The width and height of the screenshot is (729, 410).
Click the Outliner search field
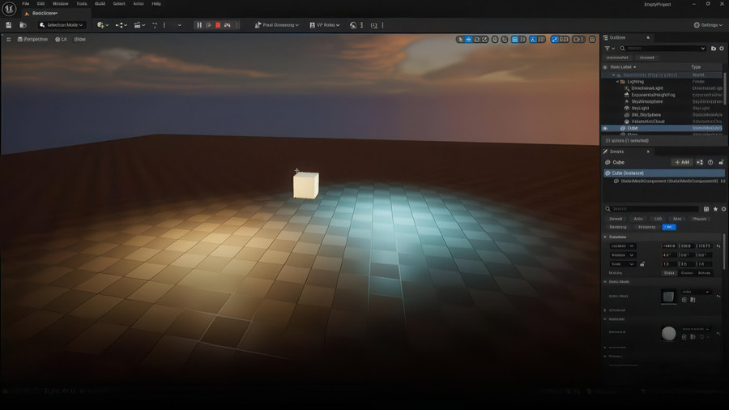[663, 49]
